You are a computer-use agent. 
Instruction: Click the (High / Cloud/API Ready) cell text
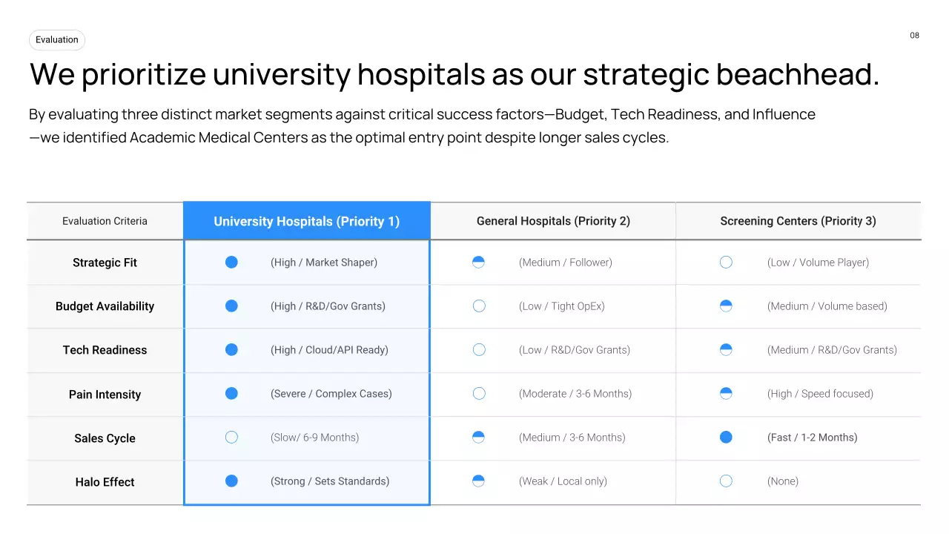pyautogui.click(x=329, y=350)
